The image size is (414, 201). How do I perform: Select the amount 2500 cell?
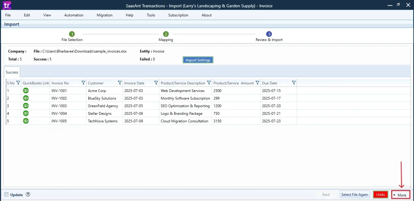point(236,90)
